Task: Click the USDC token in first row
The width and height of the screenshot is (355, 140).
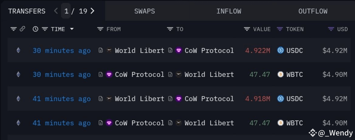Action: tap(294, 51)
